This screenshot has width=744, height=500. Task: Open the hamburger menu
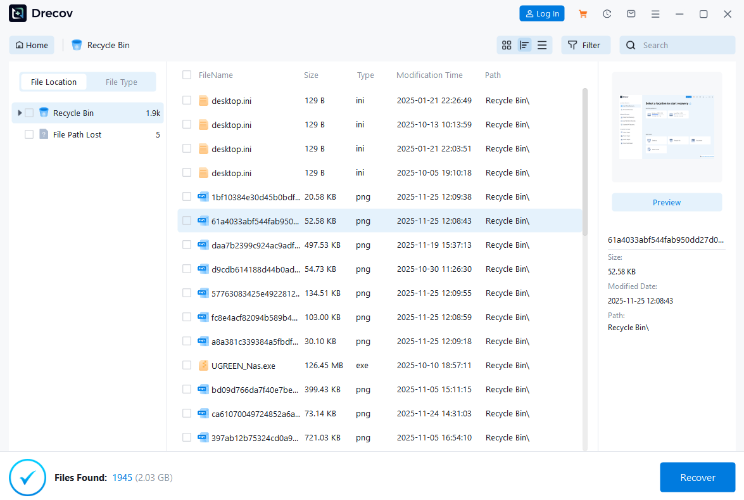tap(655, 13)
